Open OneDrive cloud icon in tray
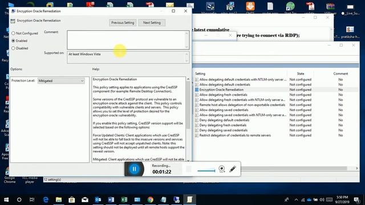Screen dimensions: 365x205 [309, 200]
